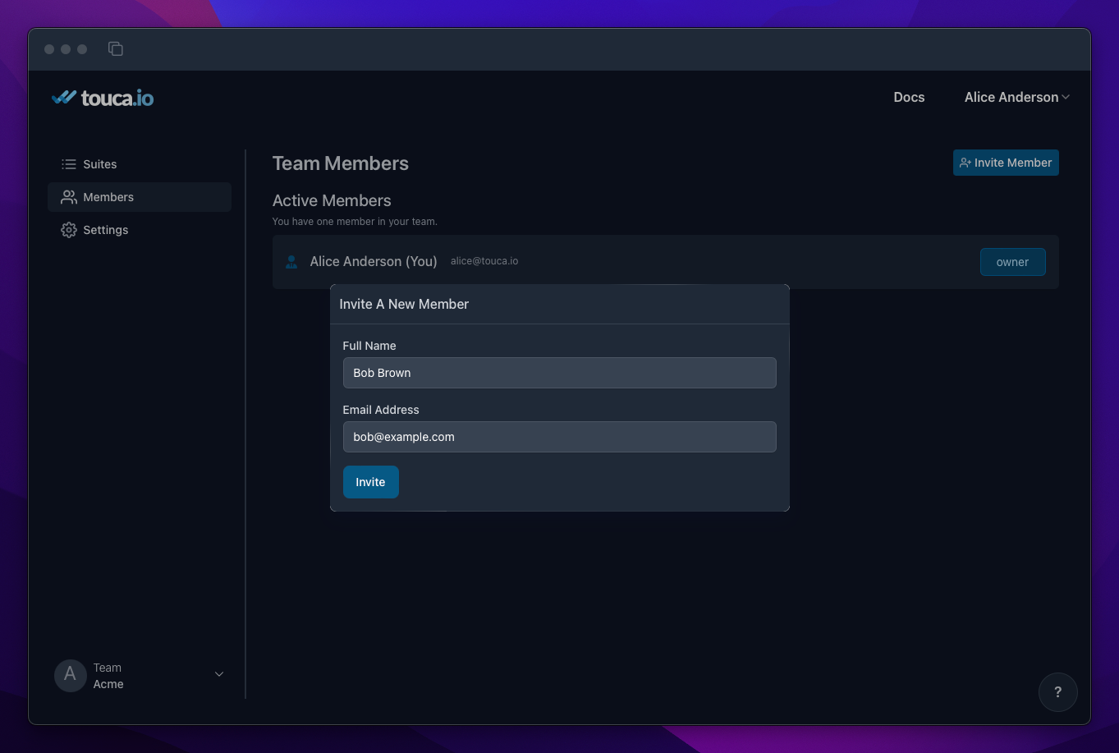Click the Full Name label
Viewport: 1119px width, 753px height.
(369, 346)
